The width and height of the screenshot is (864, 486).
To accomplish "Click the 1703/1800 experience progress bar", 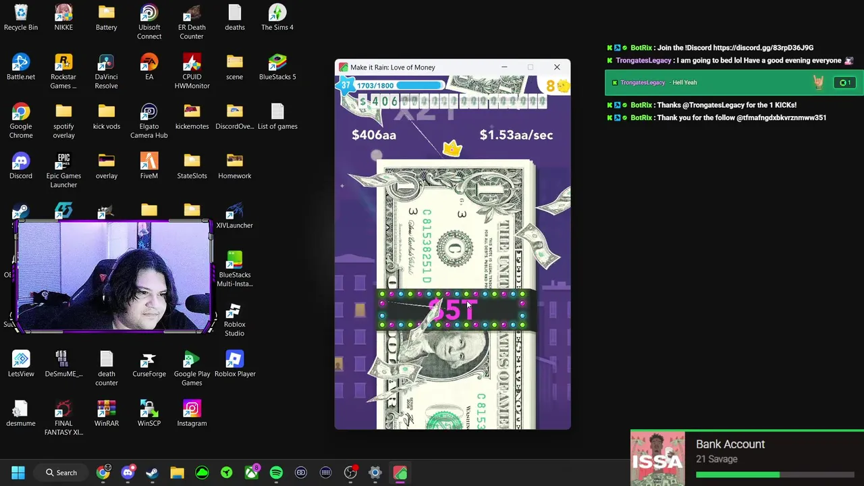I will [400, 86].
